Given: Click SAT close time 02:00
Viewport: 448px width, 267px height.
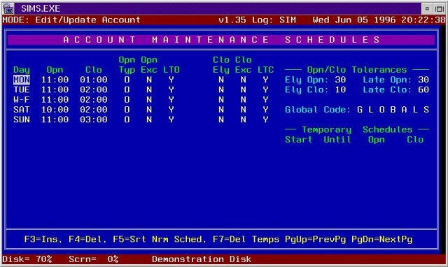Looking at the screenshot, I should [x=94, y=110].
